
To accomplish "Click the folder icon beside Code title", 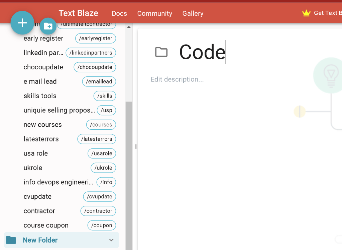I will coord(161,52).
